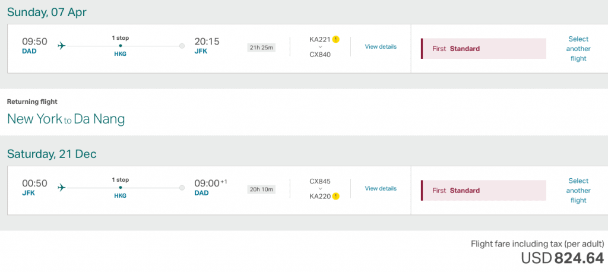Click the yellow warning icon next to KA221

coord(336,39)
